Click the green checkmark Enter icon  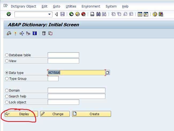click(x=9, y=14)
